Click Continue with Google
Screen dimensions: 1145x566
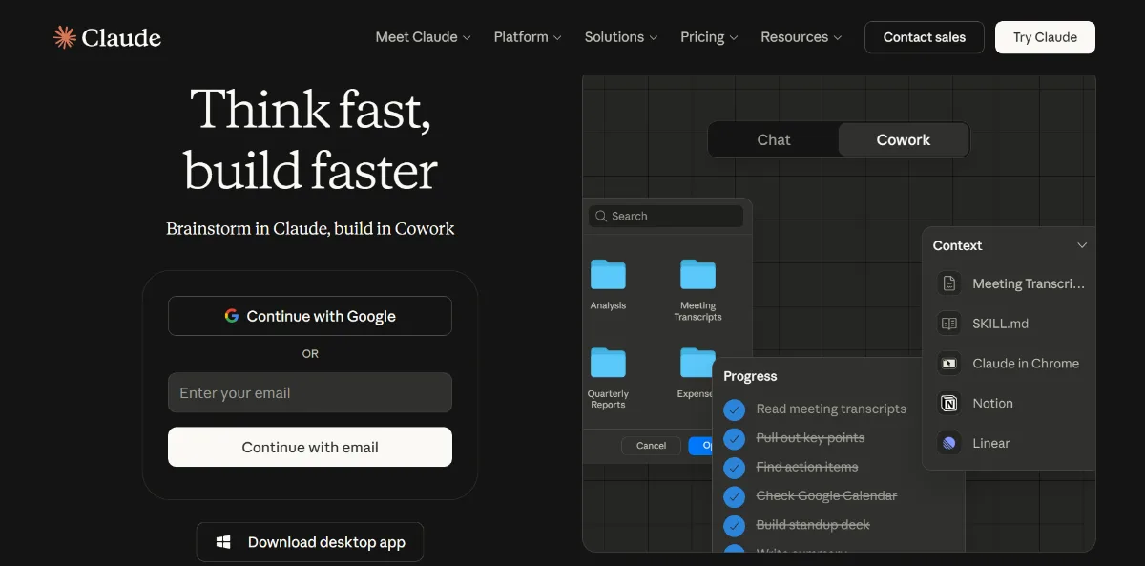point(310,316)
